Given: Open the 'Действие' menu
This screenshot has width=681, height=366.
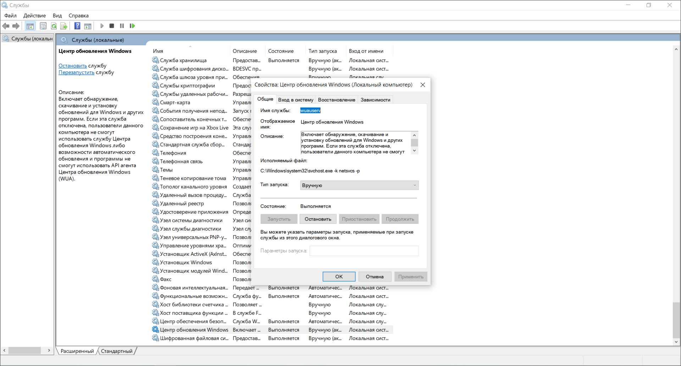Looking at the screenshot, I should click(34, 16).
